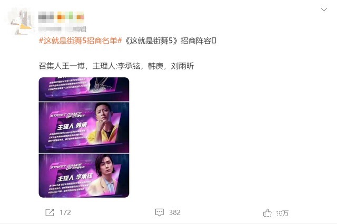
Task: Open the 编辑 edited label under username
Action: point(80,29)
